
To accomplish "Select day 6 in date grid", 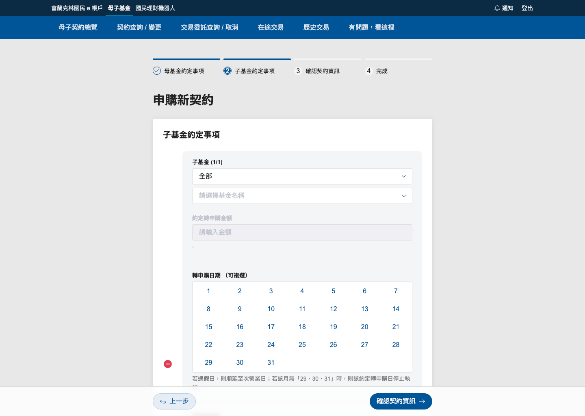I will (365, 291).
